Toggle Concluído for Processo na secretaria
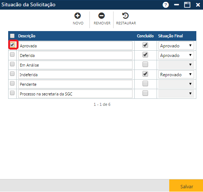The image size is (203, 192). coord(145,93)
